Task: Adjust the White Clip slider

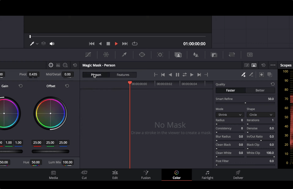Action: pos(261,157)
